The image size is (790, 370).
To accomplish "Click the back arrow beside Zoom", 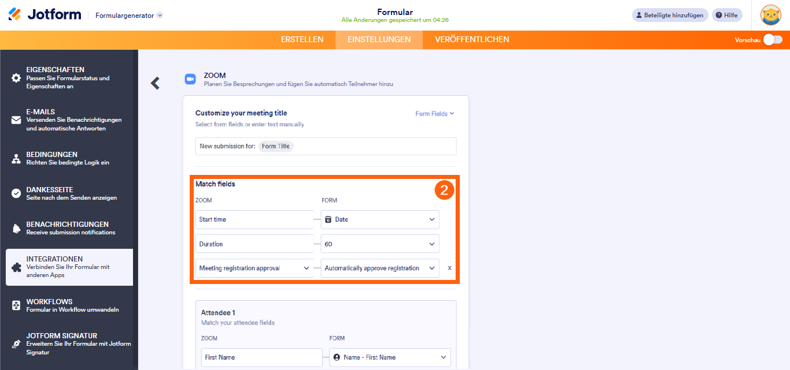I will pyautogui.click(x=155, y=83).
